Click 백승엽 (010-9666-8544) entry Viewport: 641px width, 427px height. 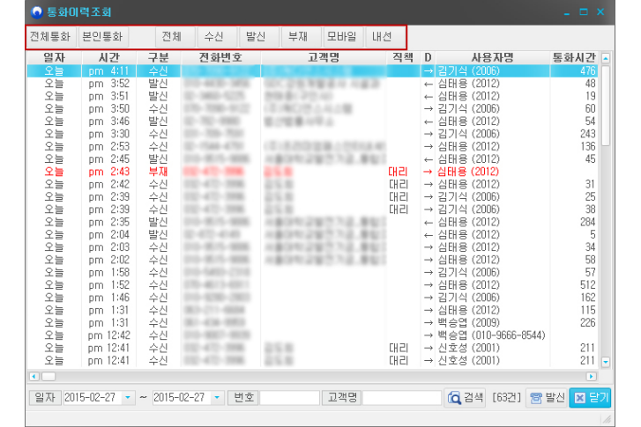(x=492, y=335)
